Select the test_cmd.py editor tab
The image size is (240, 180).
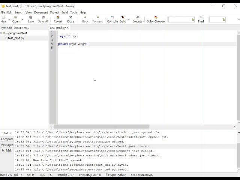pyautogui.click(x=58, y=28)
